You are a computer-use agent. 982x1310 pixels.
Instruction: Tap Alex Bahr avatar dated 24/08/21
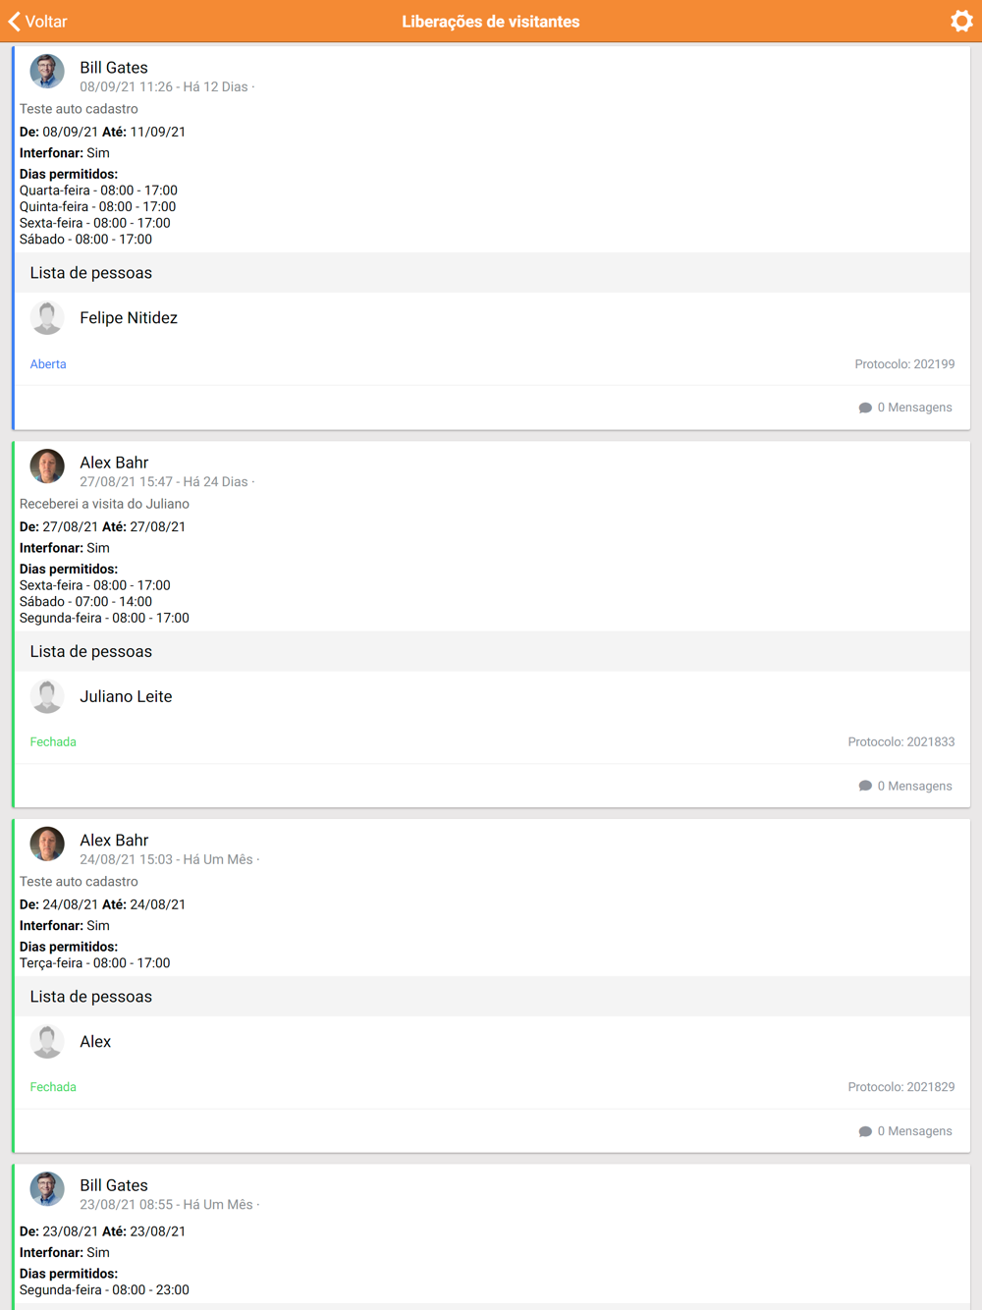(47, 844)
